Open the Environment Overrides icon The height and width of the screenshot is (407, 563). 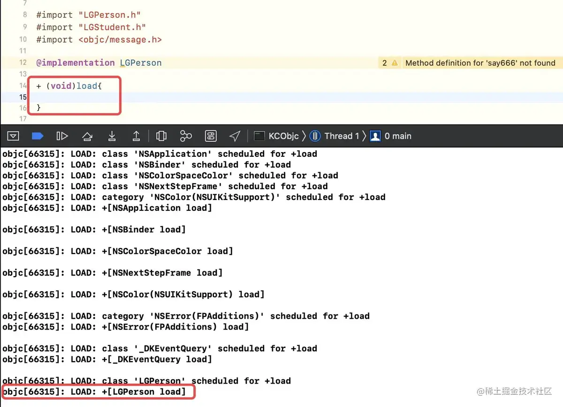(211, 136)
